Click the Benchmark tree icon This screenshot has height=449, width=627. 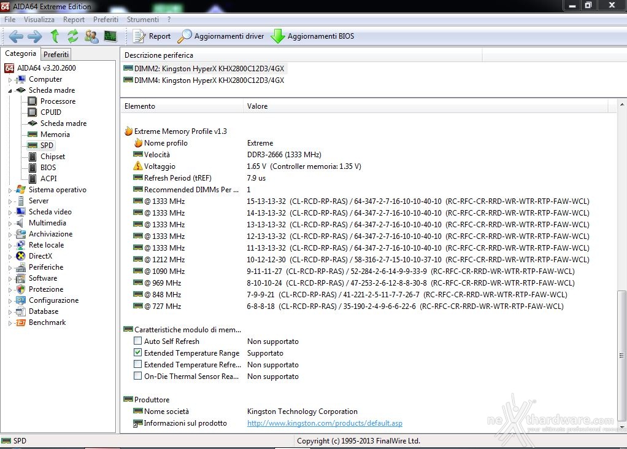point(20,322)
